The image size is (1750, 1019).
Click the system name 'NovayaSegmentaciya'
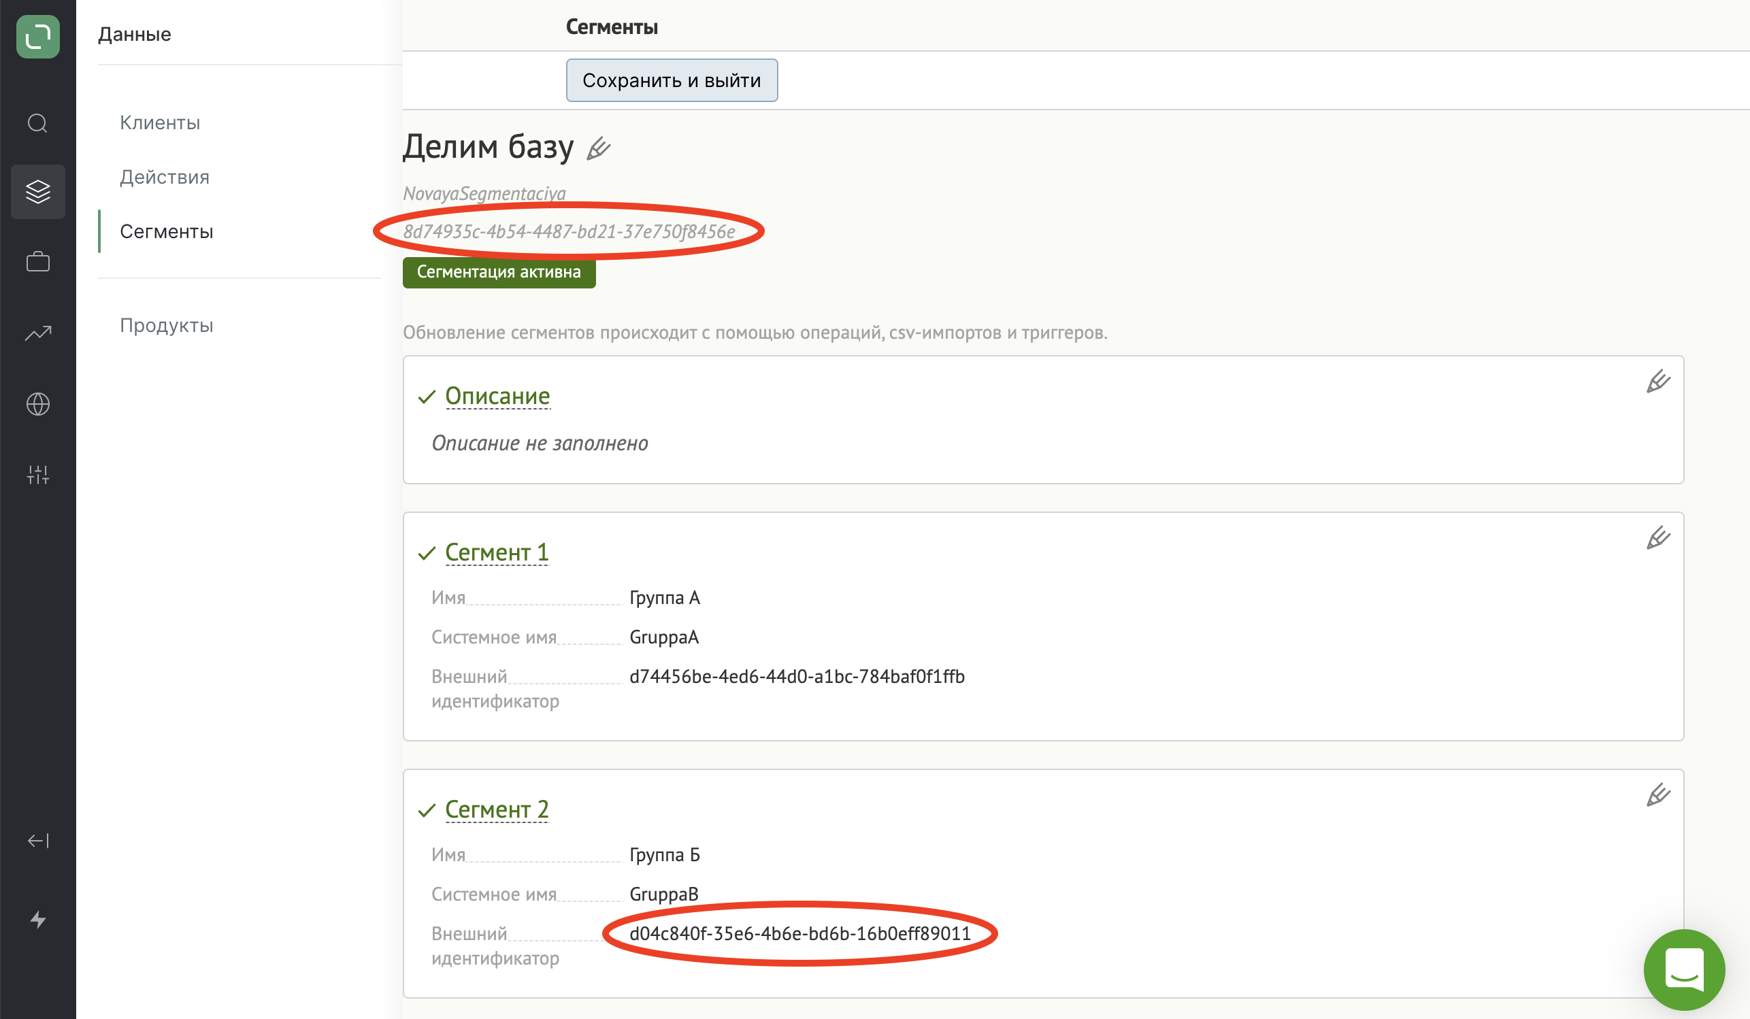(x=484, y=194)
